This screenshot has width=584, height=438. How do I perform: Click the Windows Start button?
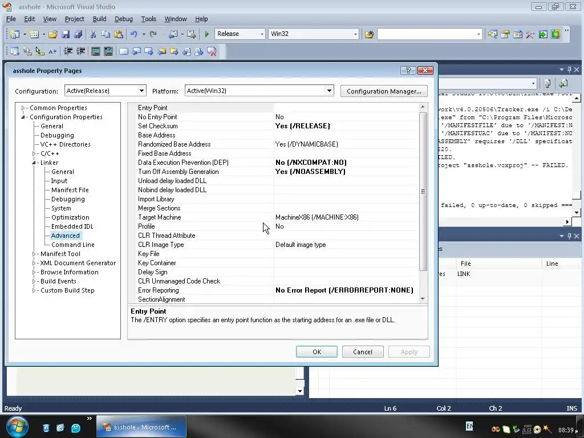(x=17, y=427)
